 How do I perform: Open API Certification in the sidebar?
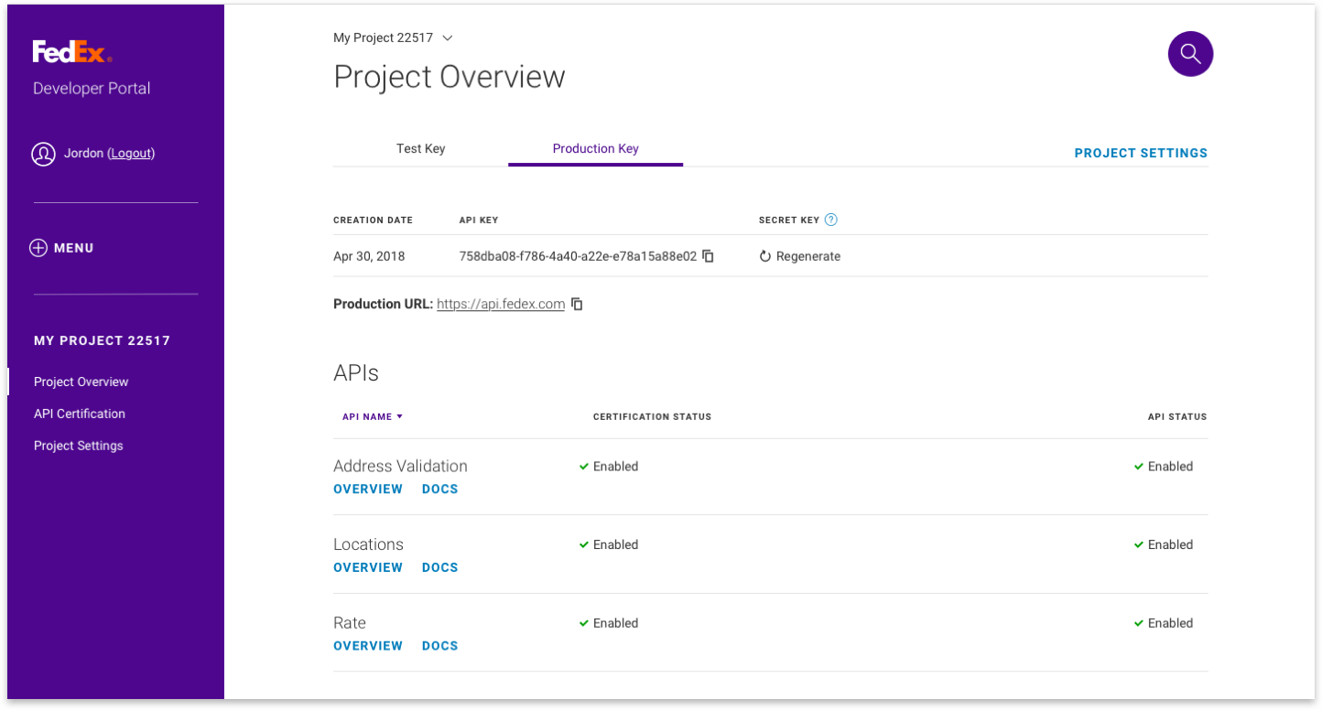pos(80,414)
